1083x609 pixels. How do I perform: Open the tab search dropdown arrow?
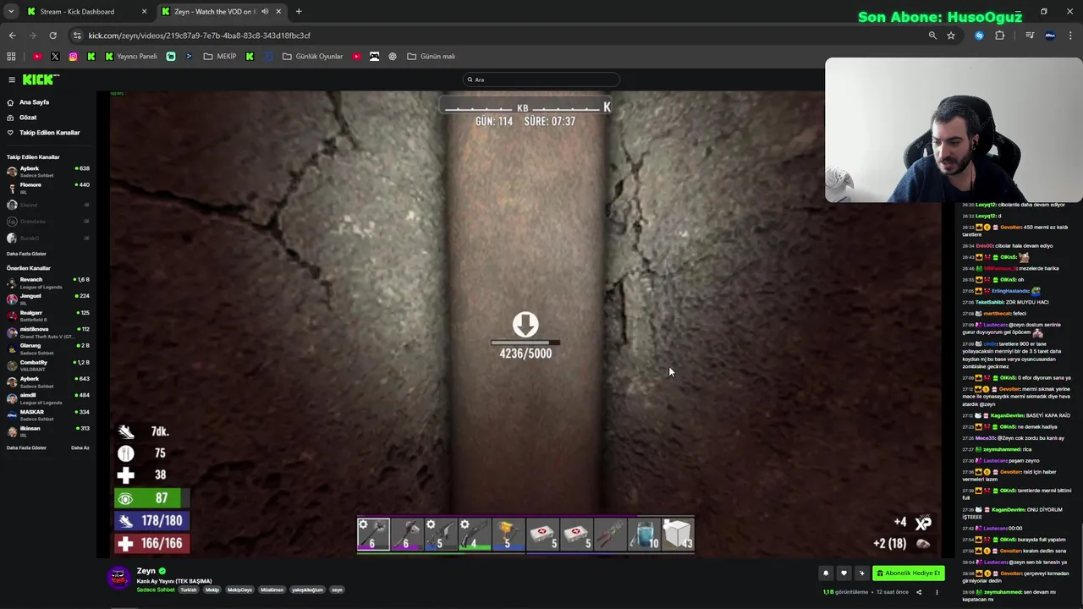[11, 12]
